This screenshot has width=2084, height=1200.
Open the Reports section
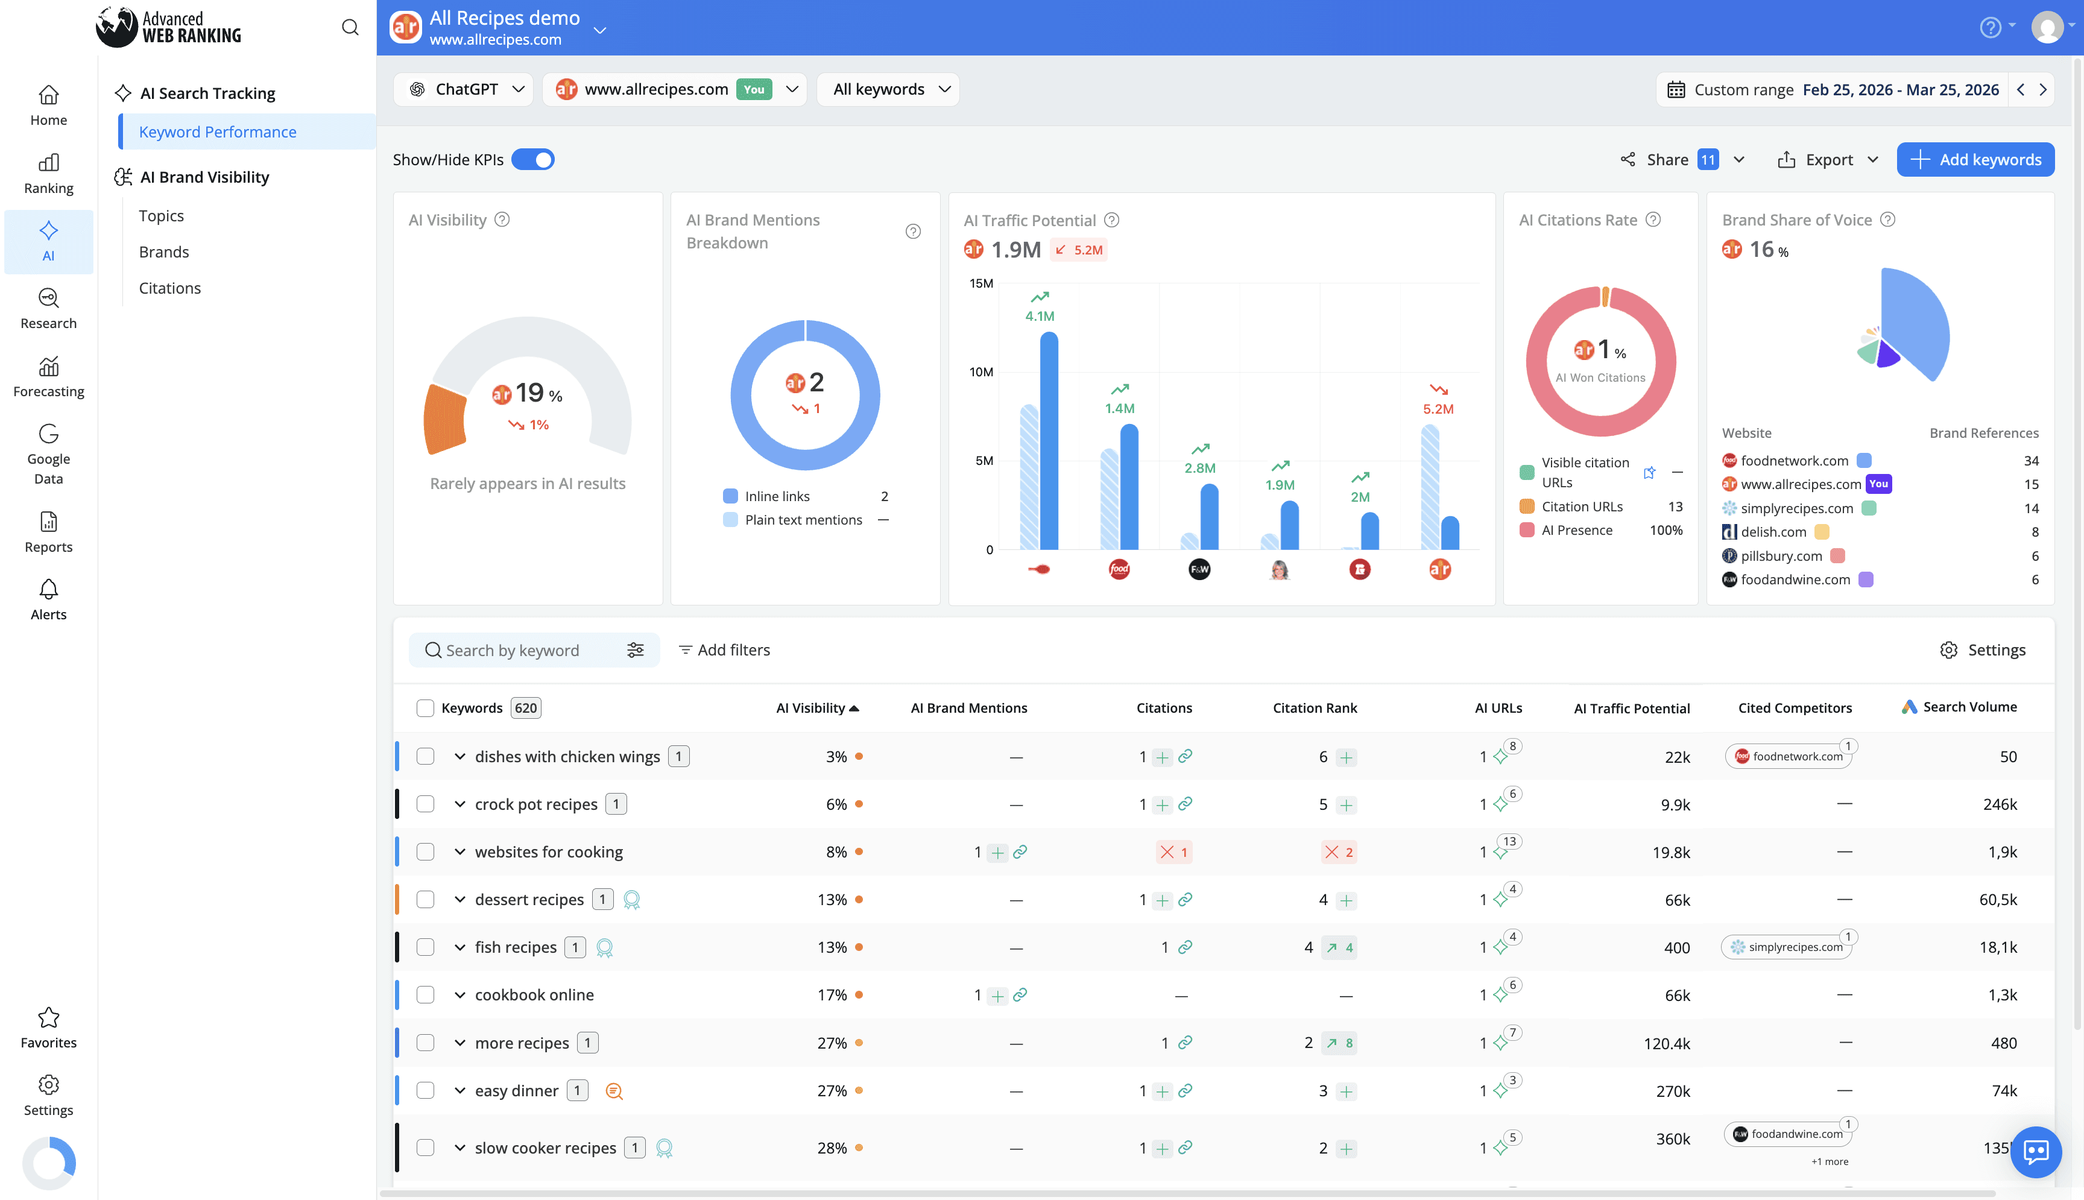pyautogui.click(x=48, y=532)
